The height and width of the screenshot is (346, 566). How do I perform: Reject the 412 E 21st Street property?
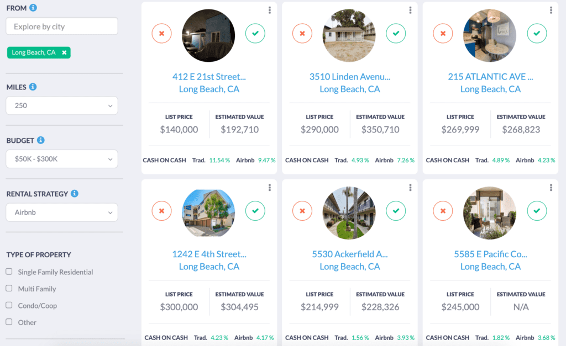[x=161, y=34]
